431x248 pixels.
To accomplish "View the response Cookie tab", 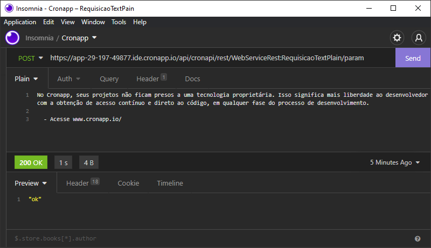I will [128, 183].
